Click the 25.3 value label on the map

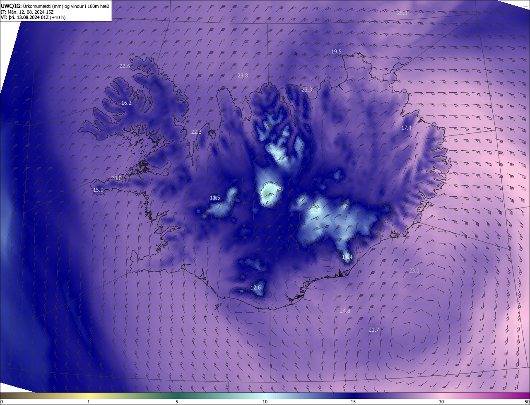tap(402, 13)
